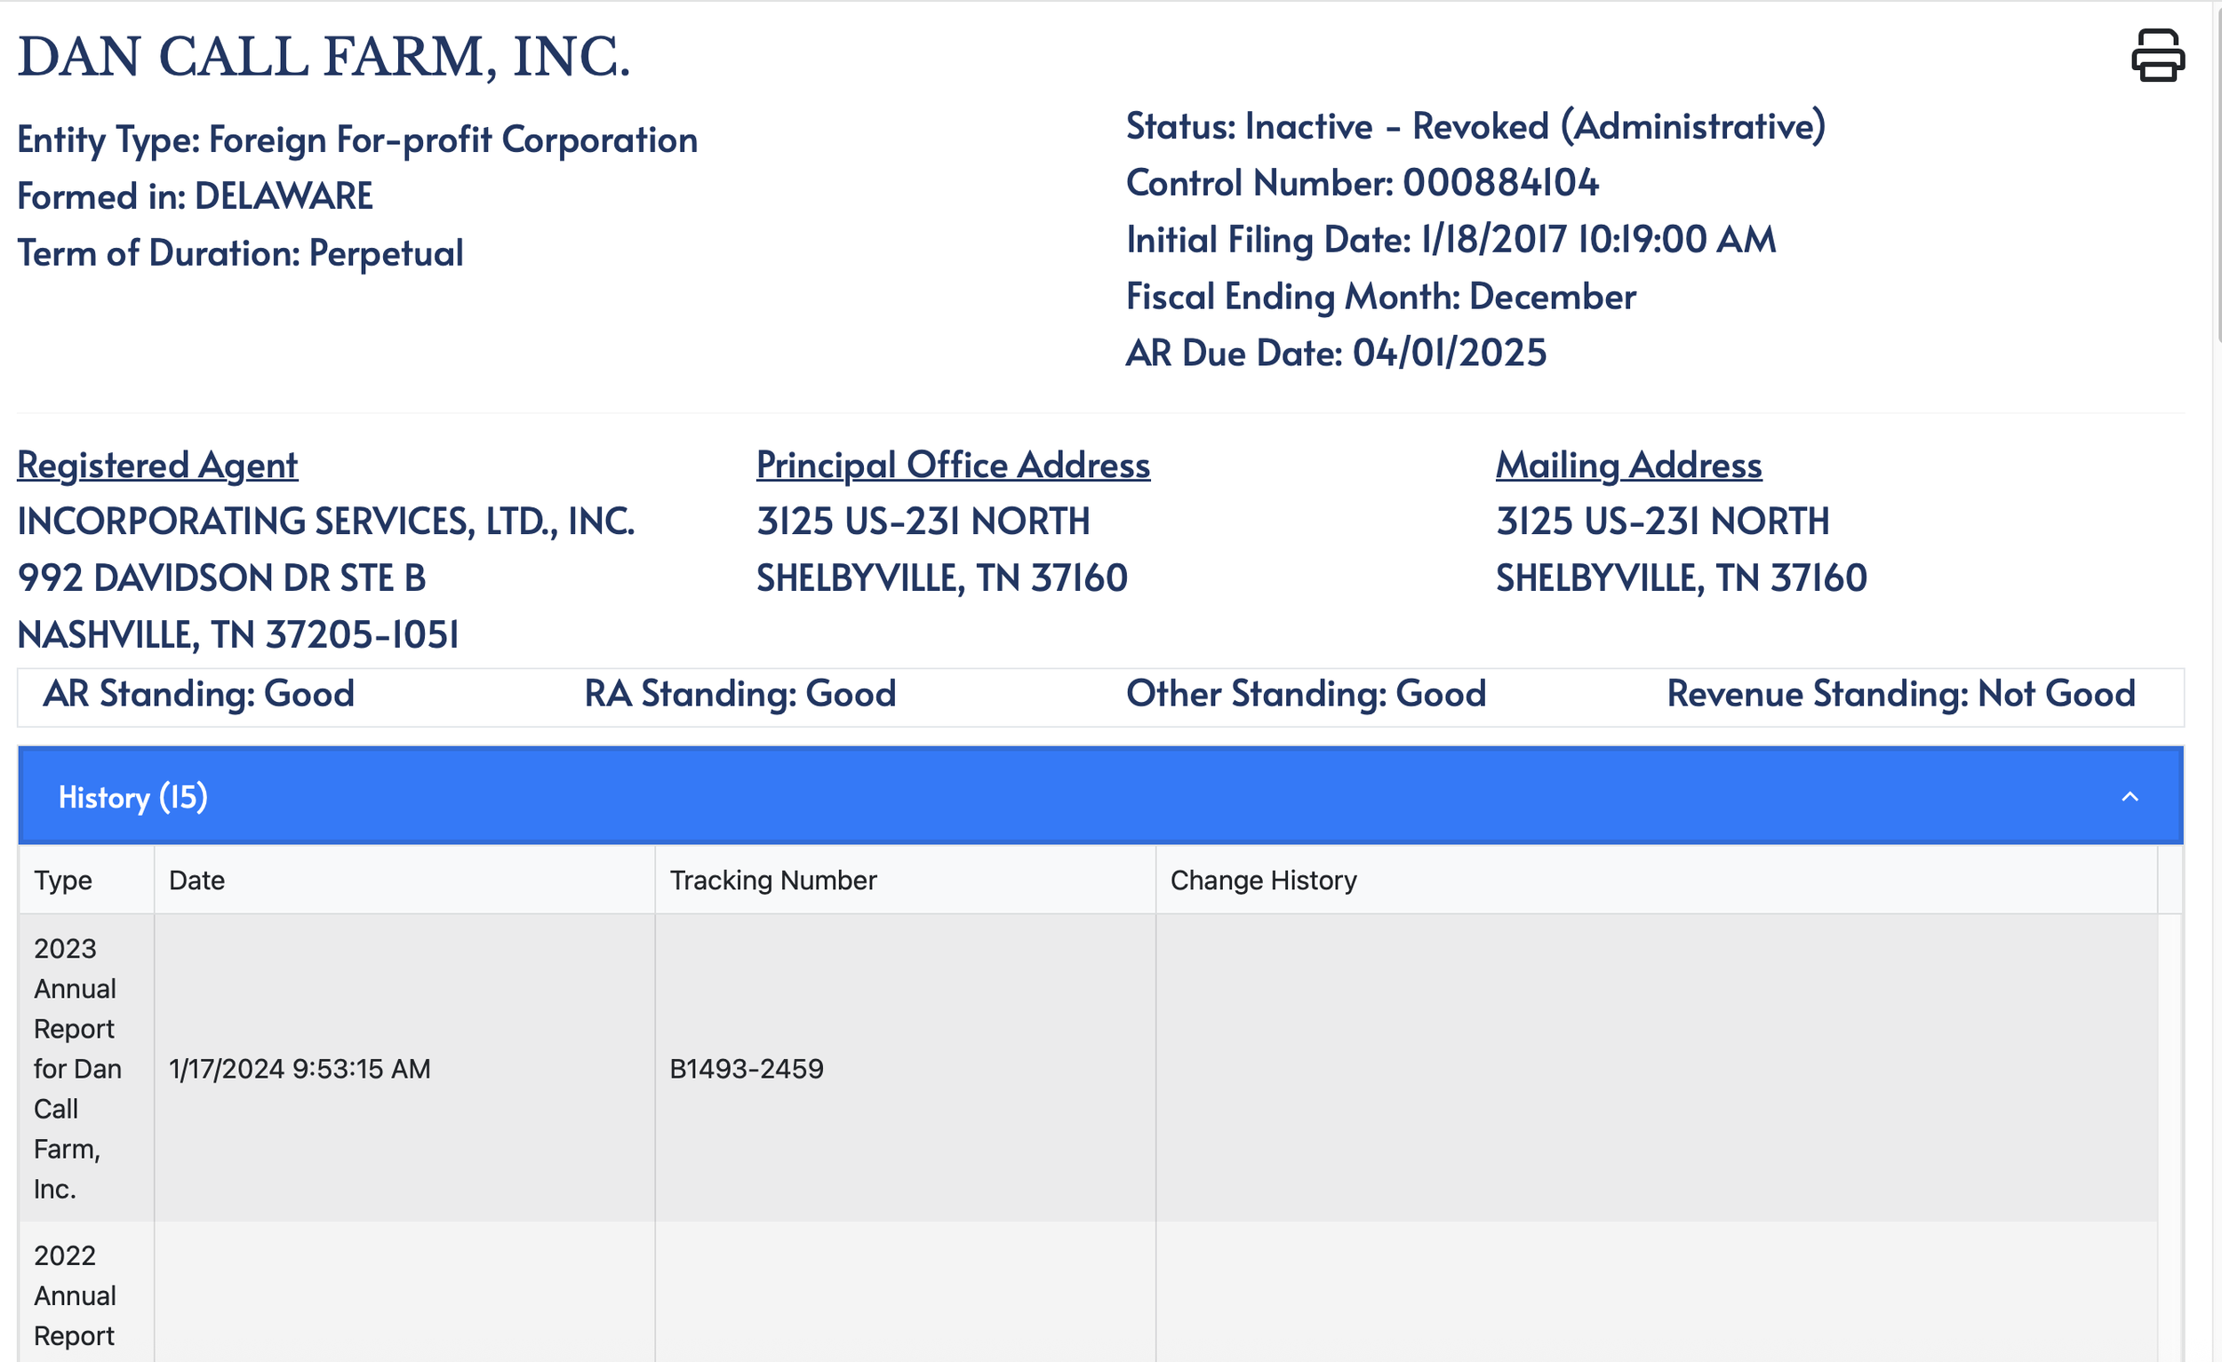Click the 1/17/2024 9:53:15 AM date cell

click(300, 1069)
